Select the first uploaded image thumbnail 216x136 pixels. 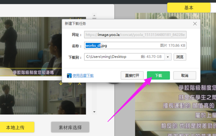click(x=31, y=47)
